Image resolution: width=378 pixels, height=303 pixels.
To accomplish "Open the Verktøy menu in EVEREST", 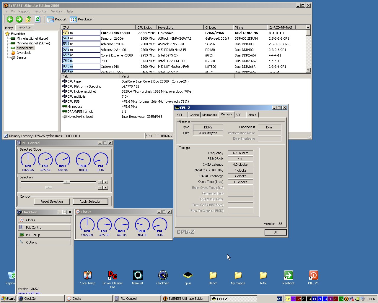I will pyautogui.click(x=57, y=11).
